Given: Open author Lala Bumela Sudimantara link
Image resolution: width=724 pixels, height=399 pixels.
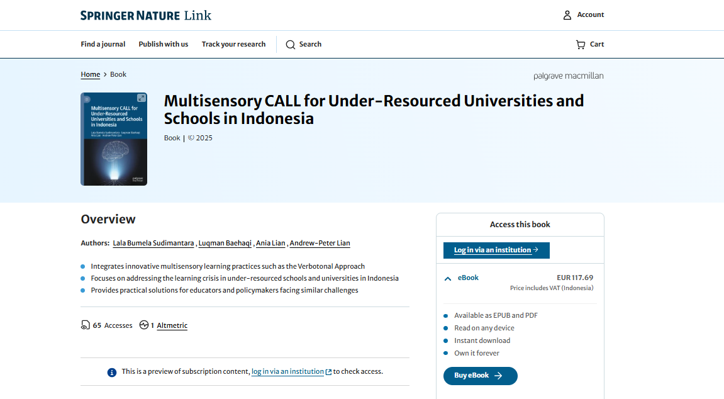Looking at the screenshot, I should coord(153,243).
